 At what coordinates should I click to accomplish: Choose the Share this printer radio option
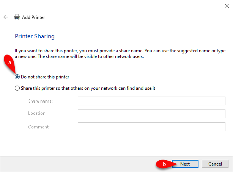[x=17, y=88]
